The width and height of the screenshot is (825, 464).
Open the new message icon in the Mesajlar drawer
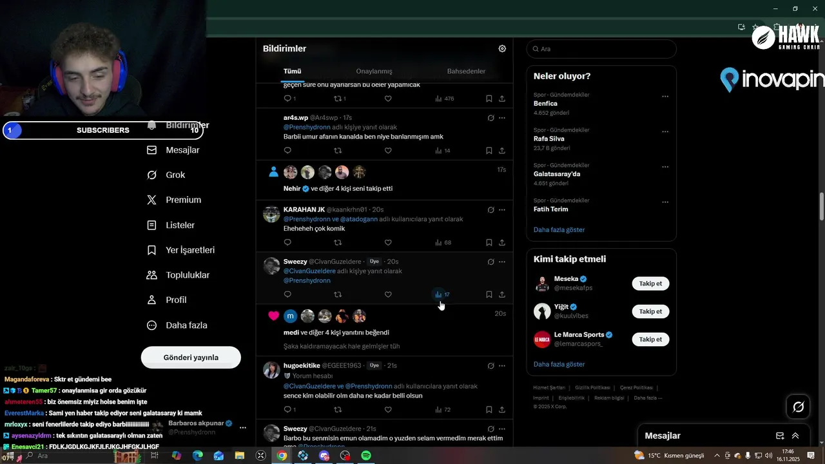[x=780, y=436]
